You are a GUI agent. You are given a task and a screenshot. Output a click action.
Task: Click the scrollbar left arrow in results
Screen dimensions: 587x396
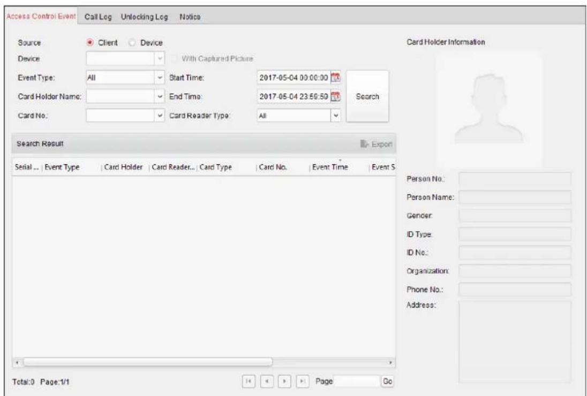click(x=18, y=362)
